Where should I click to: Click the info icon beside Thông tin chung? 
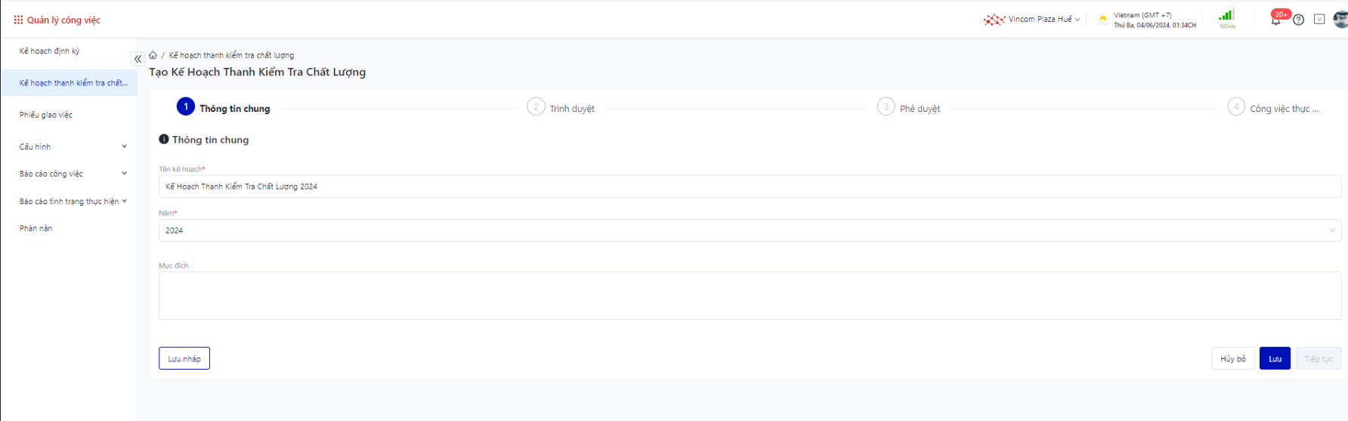pyautogui.click(x=164, y=139)
